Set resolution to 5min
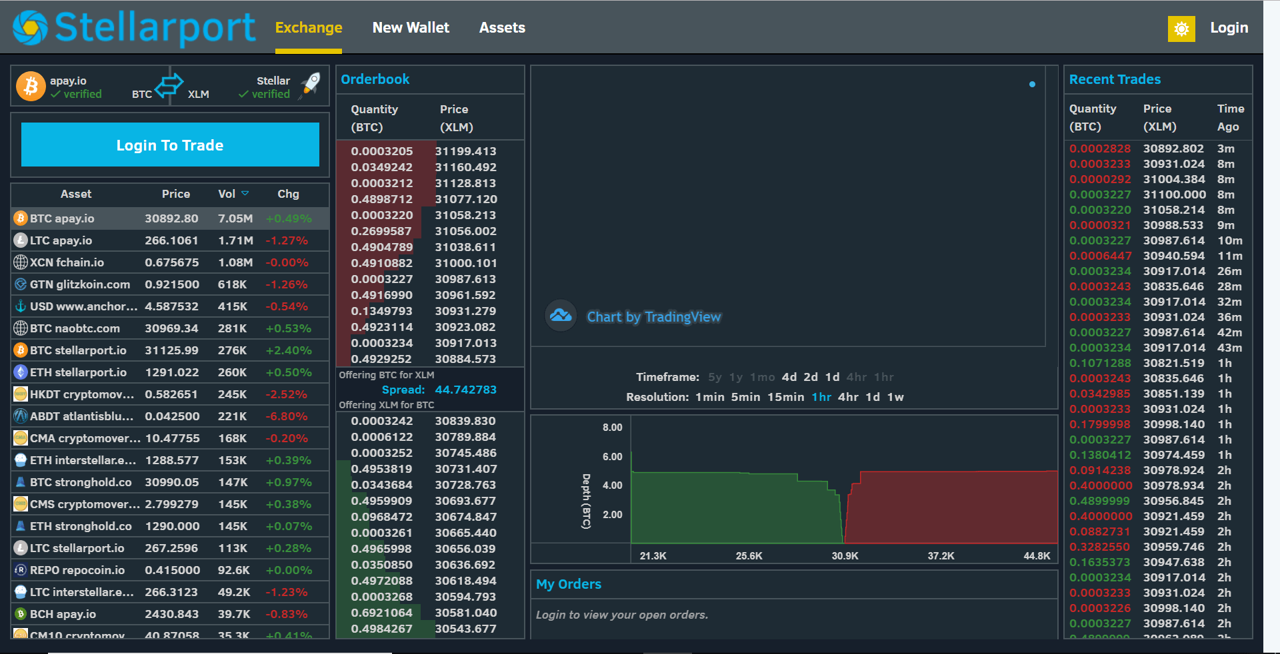The image size is (1280, 654). (745, 397)
